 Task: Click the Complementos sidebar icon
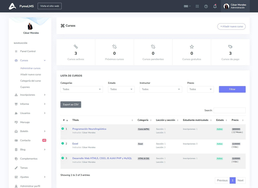(x=16, y=159)
